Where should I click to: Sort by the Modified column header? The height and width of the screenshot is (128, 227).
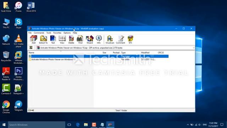(145, 53)
